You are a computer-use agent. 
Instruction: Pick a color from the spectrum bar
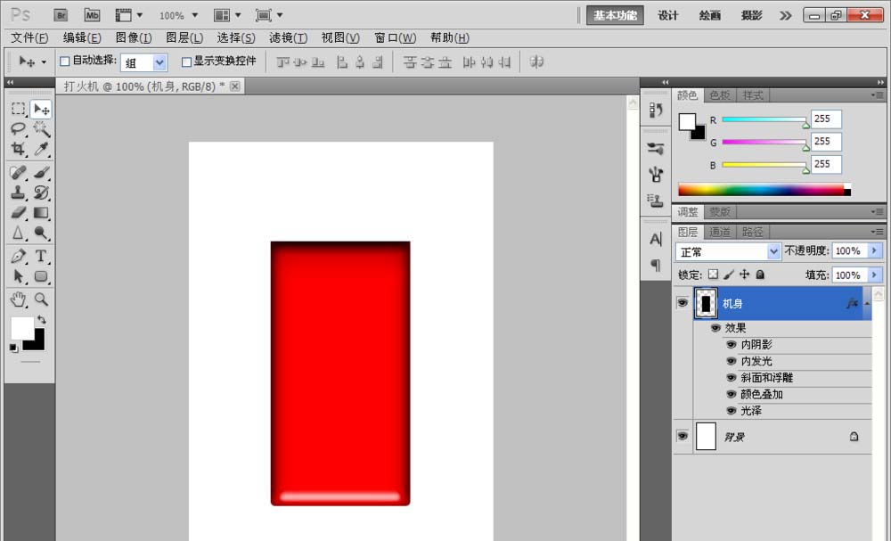pyautogui.click(x=762, y=189)
